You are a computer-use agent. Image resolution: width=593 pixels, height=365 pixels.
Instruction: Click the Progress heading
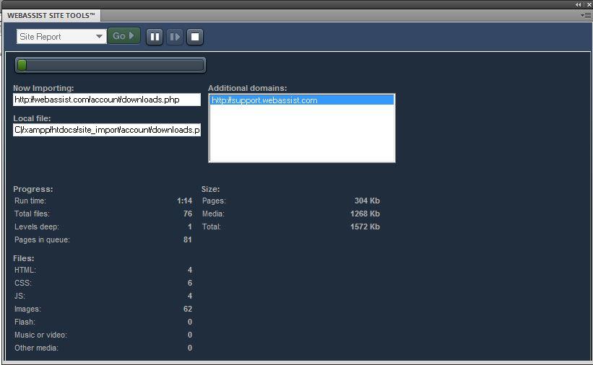(33, 189)
